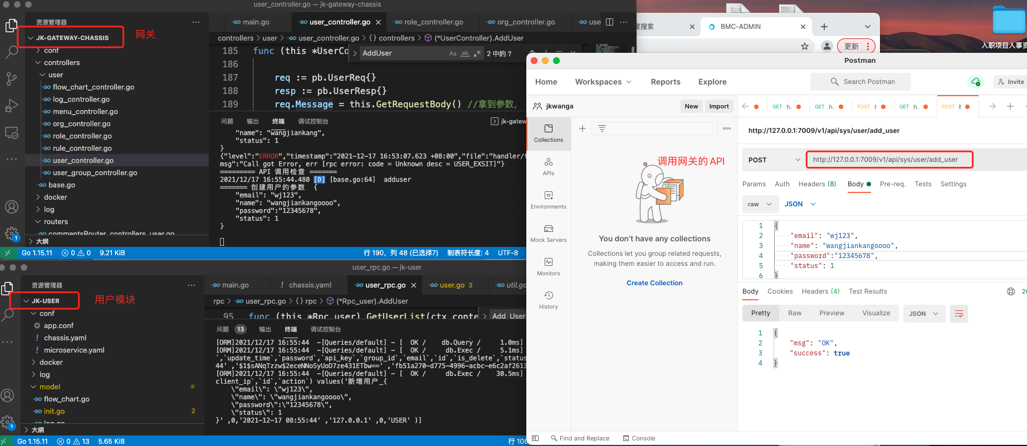This screenshot has height=446, width=1027.
Task: Open Run and Debug in gateway VS Code
Action: click(x=11, y=106)
